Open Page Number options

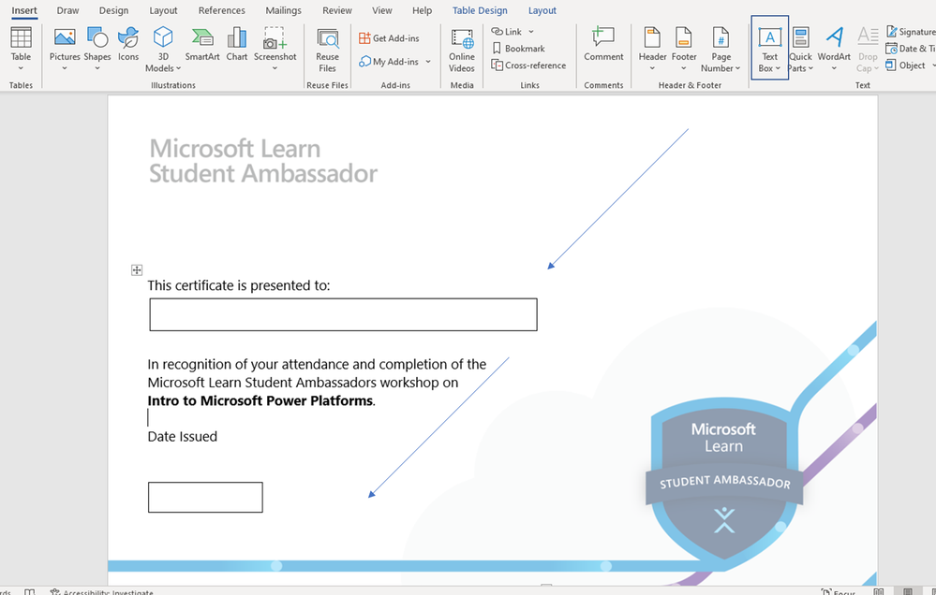pos(721,51)
